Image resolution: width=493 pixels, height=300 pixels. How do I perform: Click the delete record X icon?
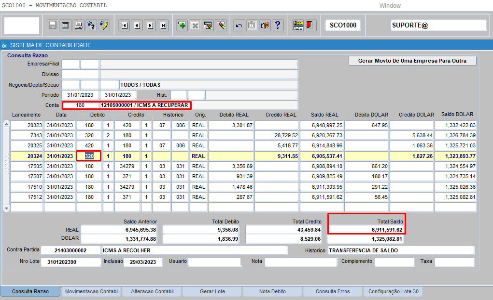[195, 26]
